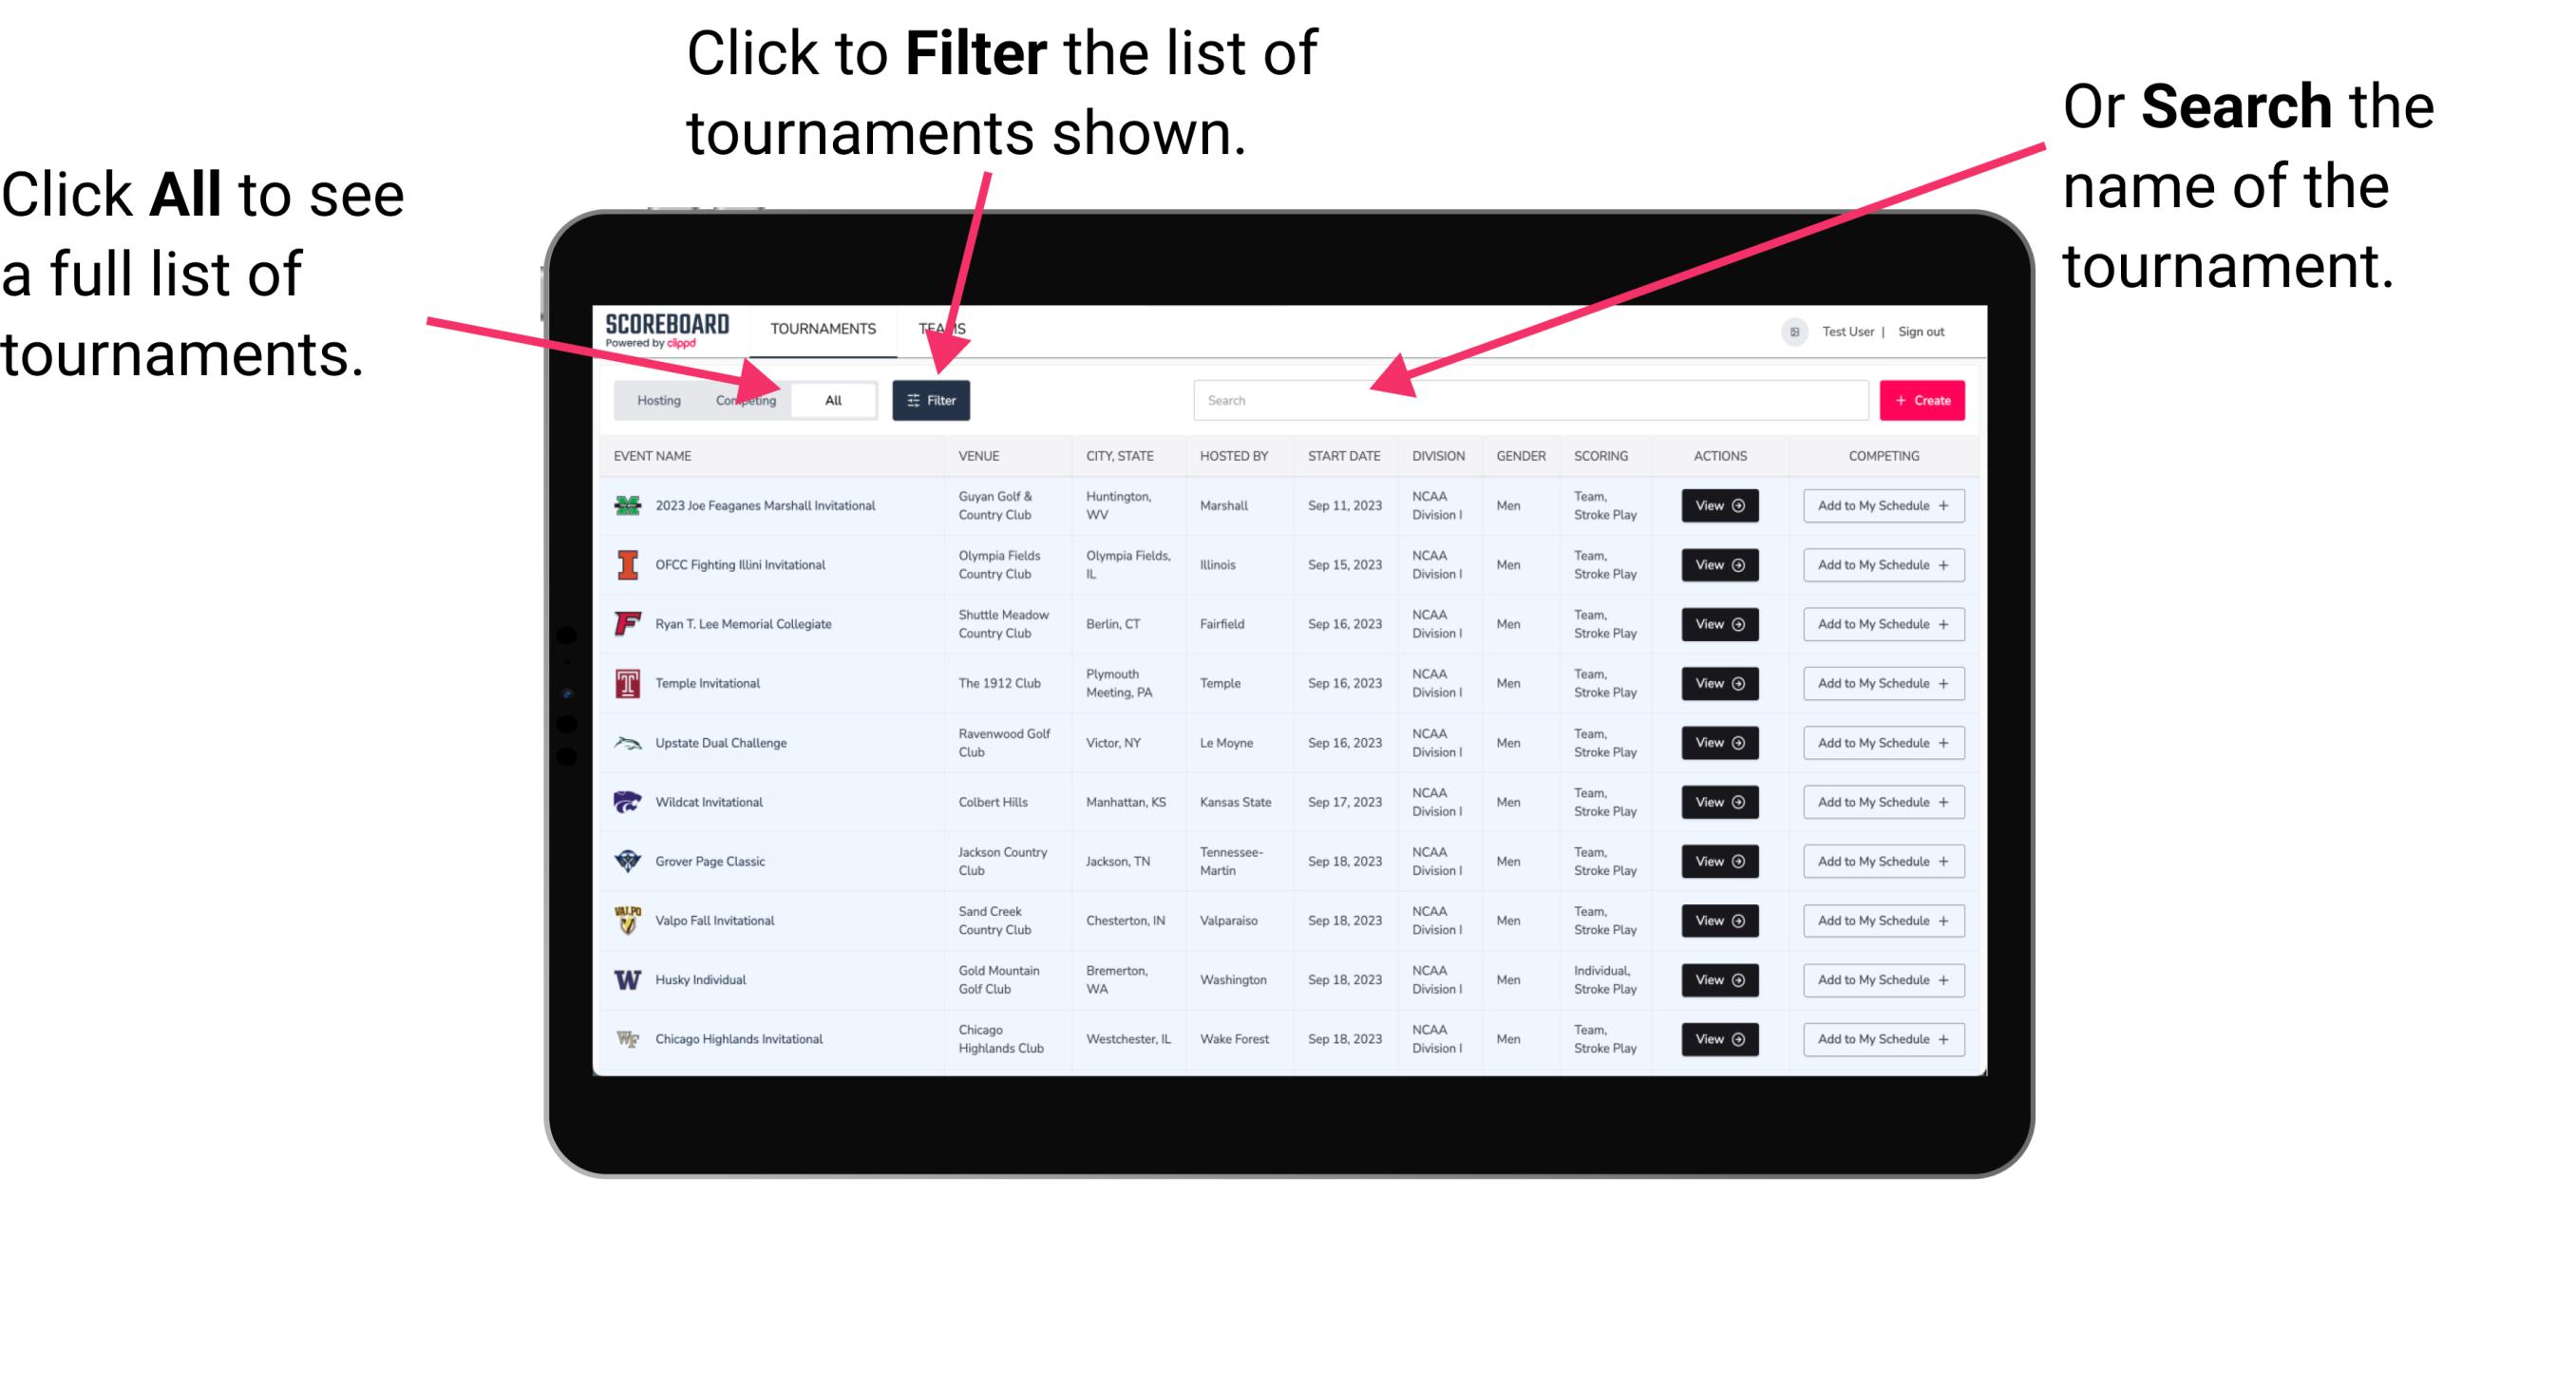The image size is (2576, 1386).
Task: Click the Illinois Fighting Illini icon
Action: pos(630,565)
